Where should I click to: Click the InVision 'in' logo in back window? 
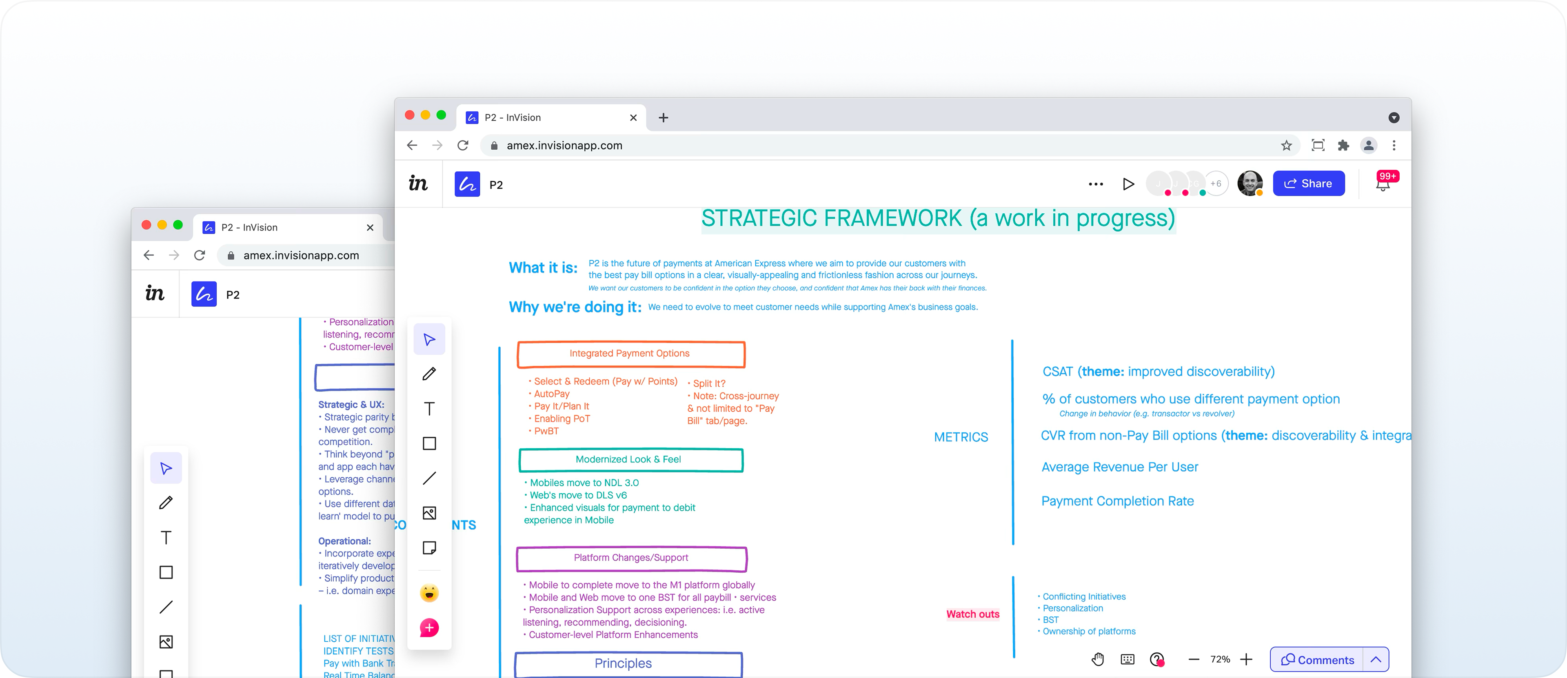pyautogui.click(x=155, y=293)
